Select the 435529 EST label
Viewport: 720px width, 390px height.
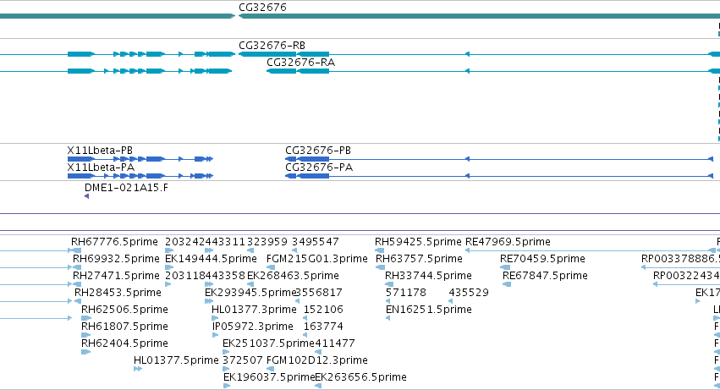469,293
